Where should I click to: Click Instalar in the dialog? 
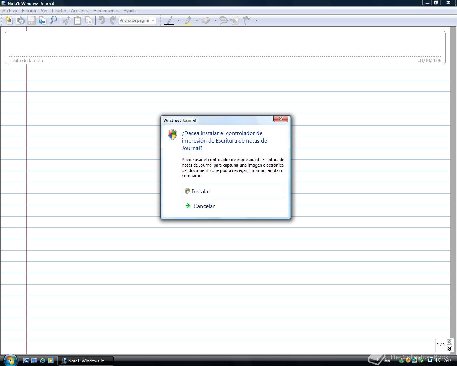coord(233,191)
